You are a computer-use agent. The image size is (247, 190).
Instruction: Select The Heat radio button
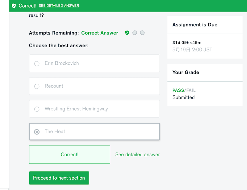[37, 132]
